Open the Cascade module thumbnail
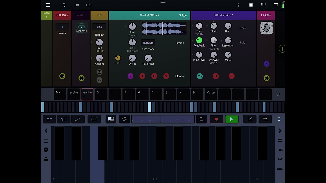 coord(267,28)
